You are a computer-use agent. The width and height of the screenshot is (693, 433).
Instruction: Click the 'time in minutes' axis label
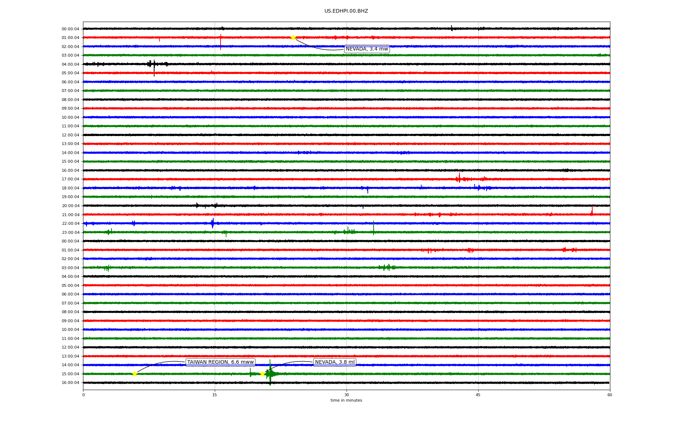pyautogui.click(x=346, y=401)
